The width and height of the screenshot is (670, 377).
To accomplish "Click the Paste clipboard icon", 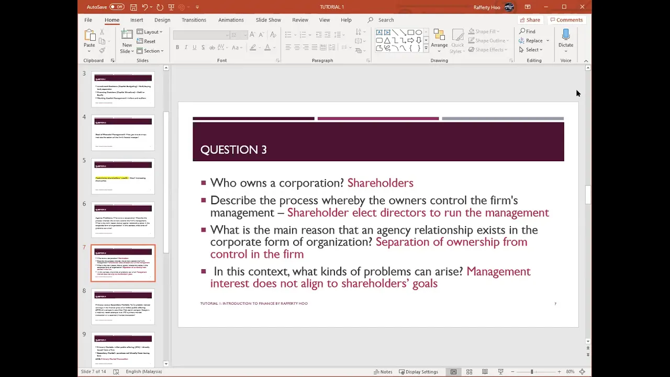I will (x=89, y=35).
